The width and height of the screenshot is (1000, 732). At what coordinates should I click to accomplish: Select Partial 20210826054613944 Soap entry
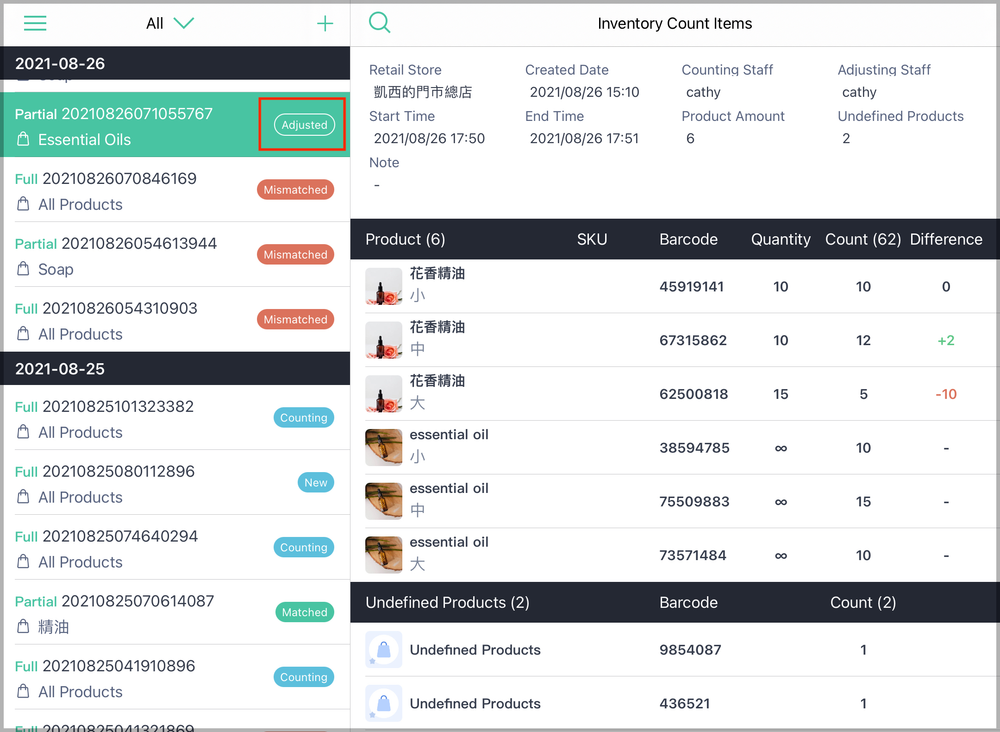[175, 254]
